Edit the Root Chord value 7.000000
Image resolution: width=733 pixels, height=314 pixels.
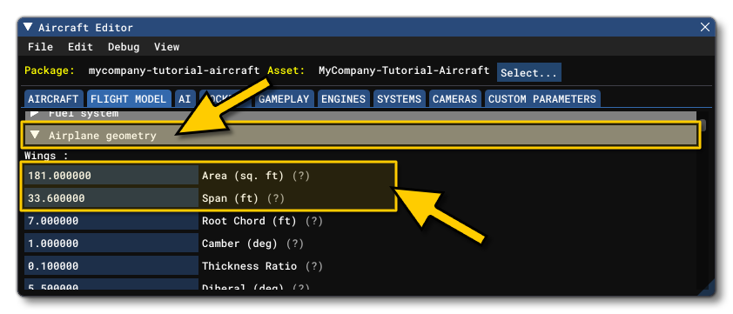pyautogui.click(x=111, y=221)
